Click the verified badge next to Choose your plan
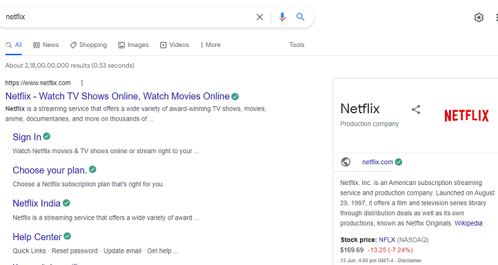 tap(92, 169)
